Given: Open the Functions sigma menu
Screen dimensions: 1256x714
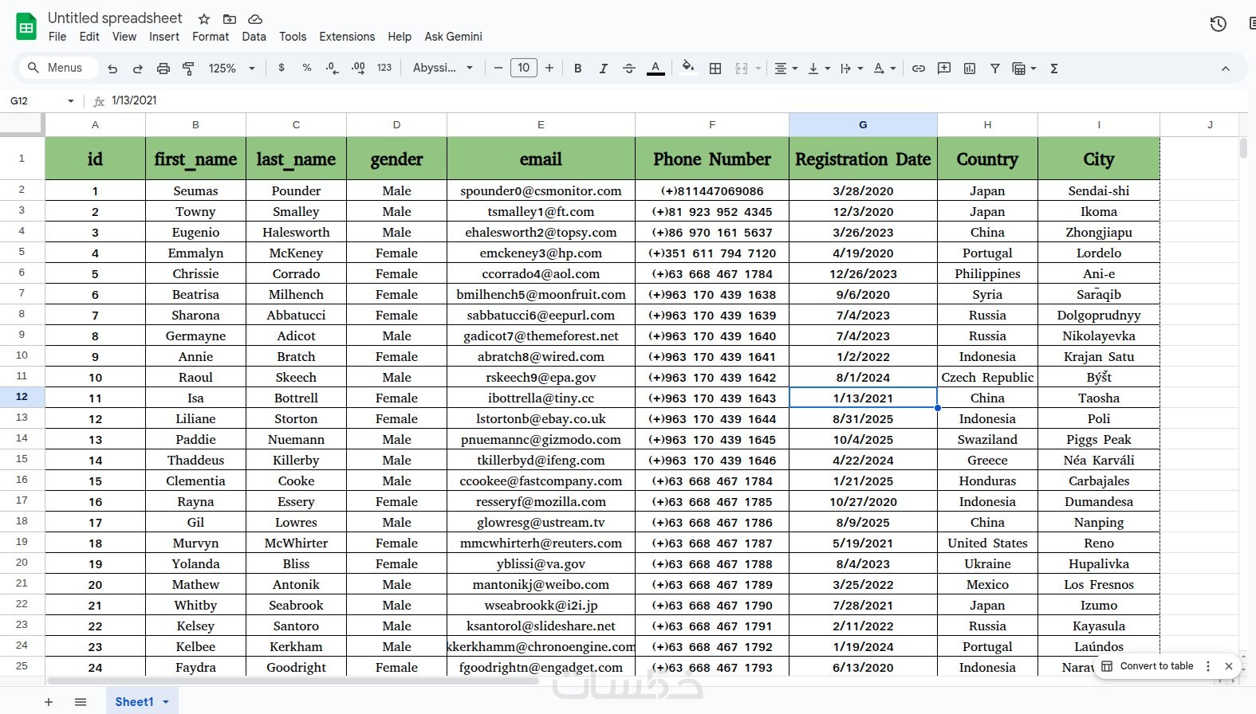Looking at the screenshot, I should point(1054,69).
